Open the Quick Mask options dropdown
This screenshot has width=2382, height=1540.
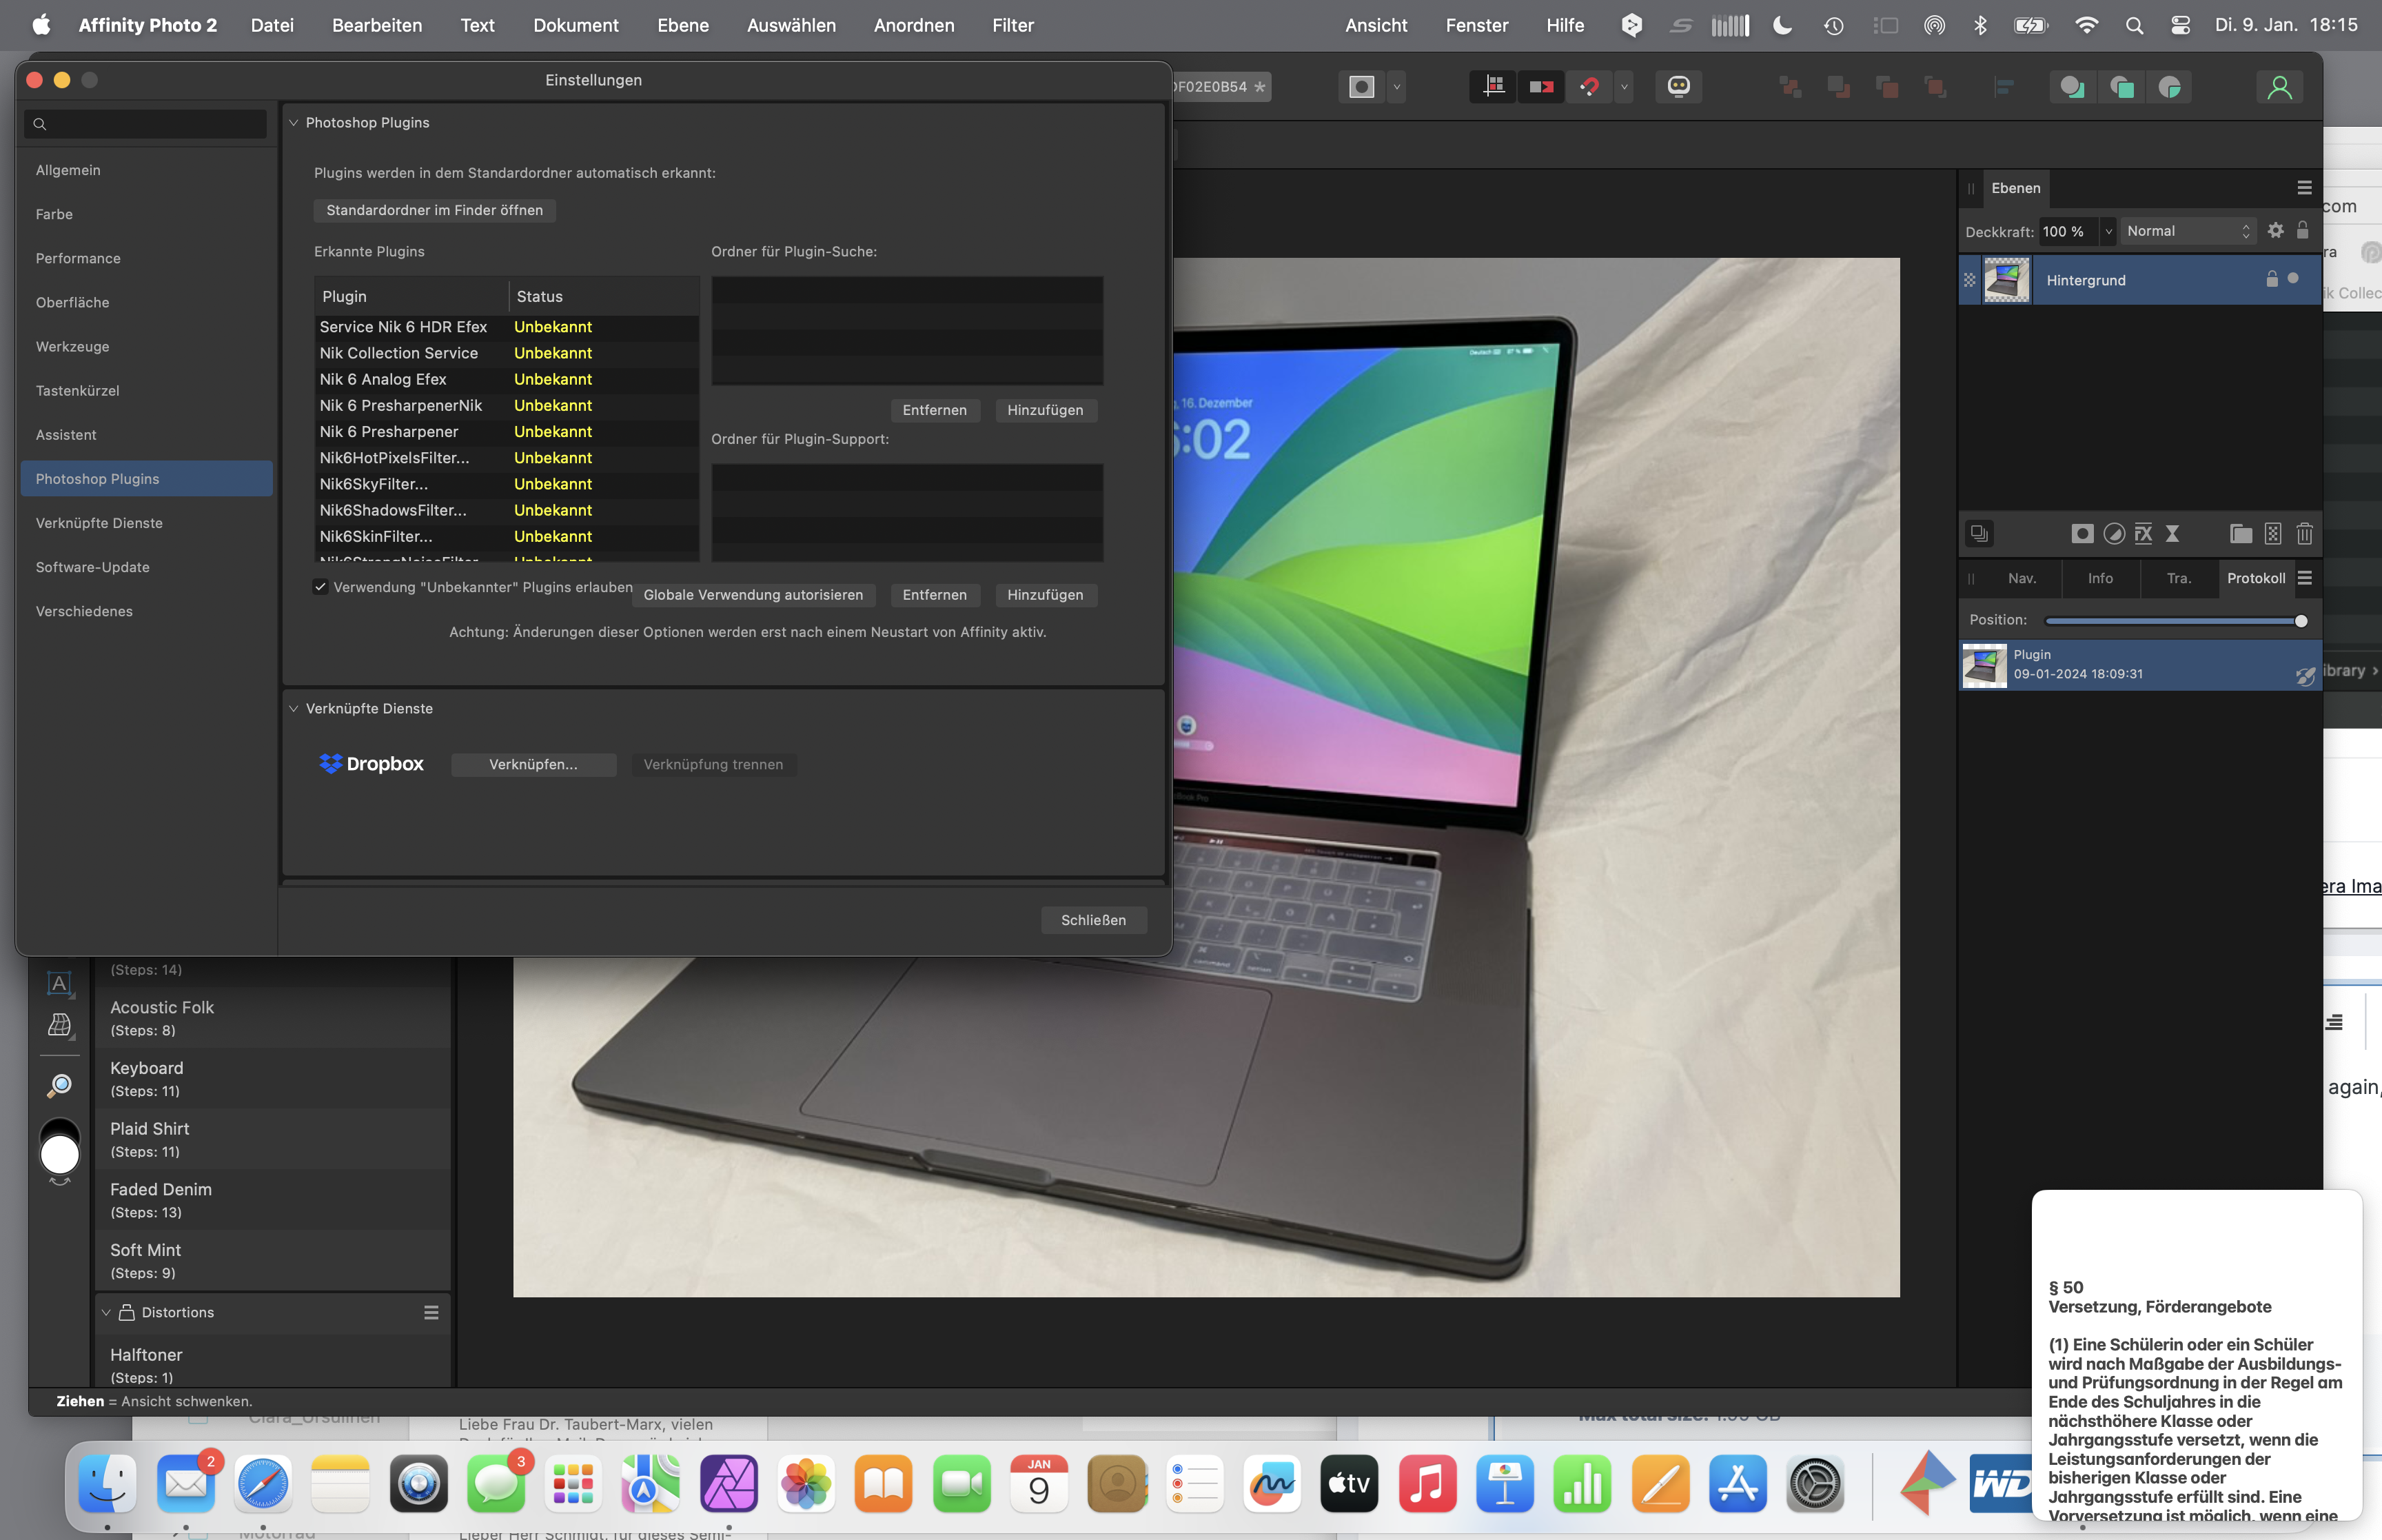(1396, 87)
